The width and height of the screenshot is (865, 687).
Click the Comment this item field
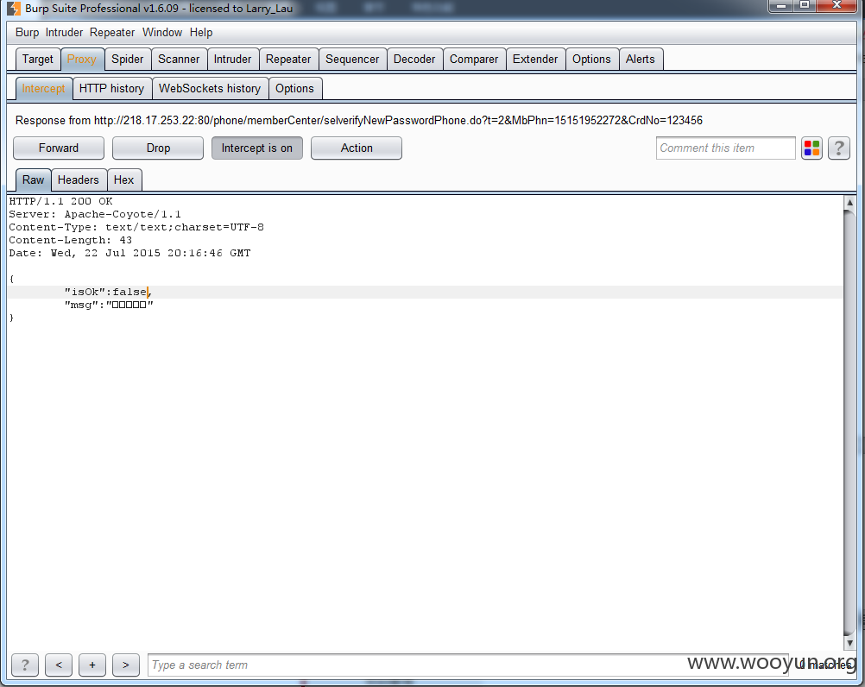pyautogui.click(x=725, y=148)
